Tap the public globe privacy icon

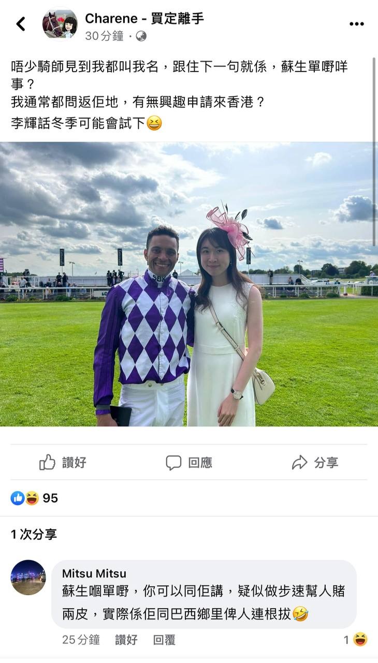coord(141,36)
